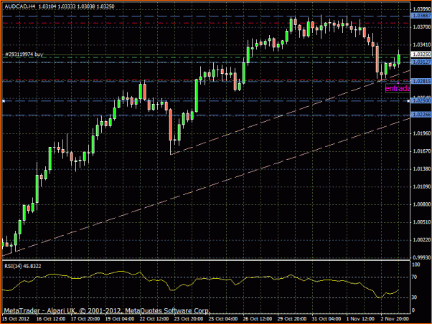This screenshot has height=324, width=432.
Task: Click the RSI scale value 100
Action: coord(415,265)
